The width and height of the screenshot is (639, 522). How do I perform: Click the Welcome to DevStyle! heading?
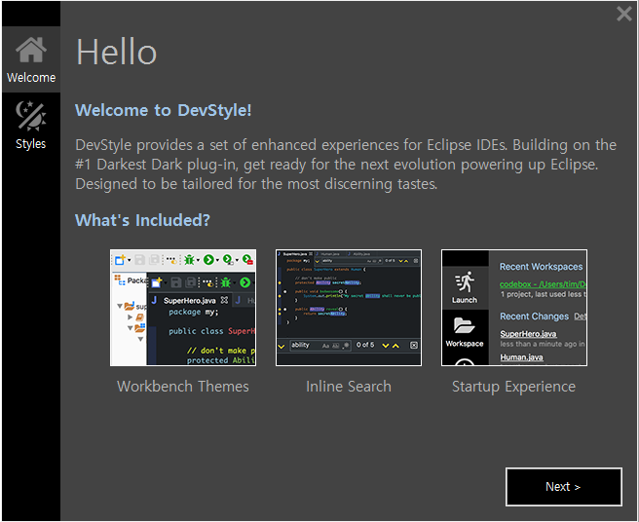(163, 110)
